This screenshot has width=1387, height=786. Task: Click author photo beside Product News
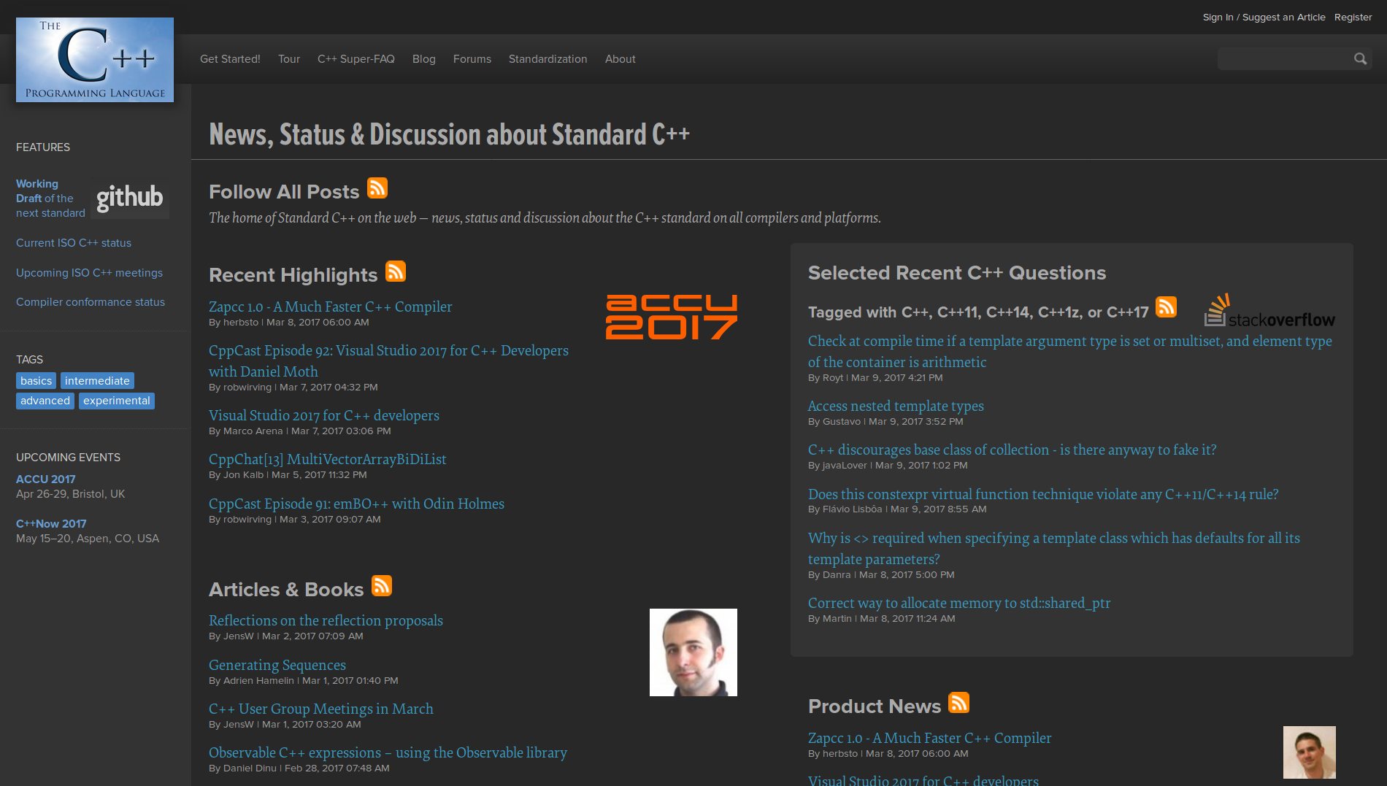pyautogui.click(x=1310, y=752)
